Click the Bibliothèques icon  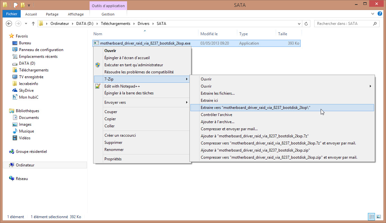pos(11,111)
